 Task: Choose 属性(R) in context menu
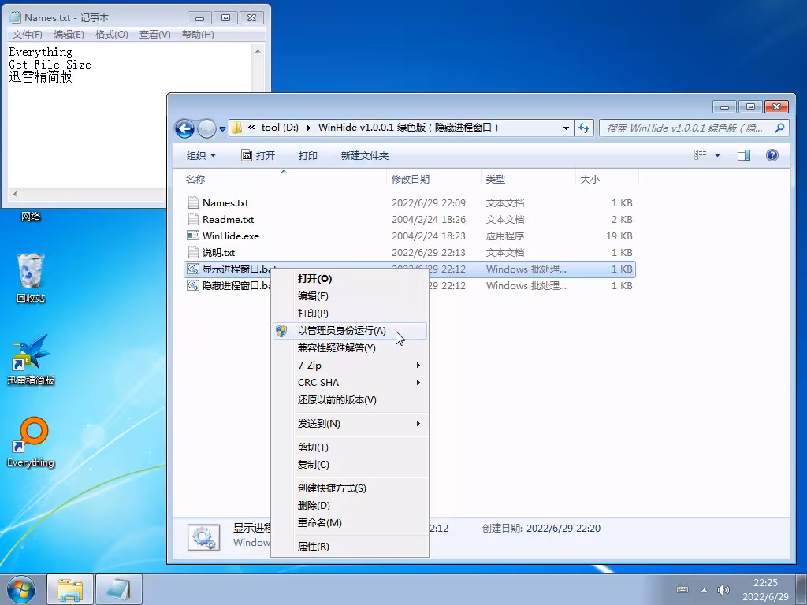click(350, 547)
